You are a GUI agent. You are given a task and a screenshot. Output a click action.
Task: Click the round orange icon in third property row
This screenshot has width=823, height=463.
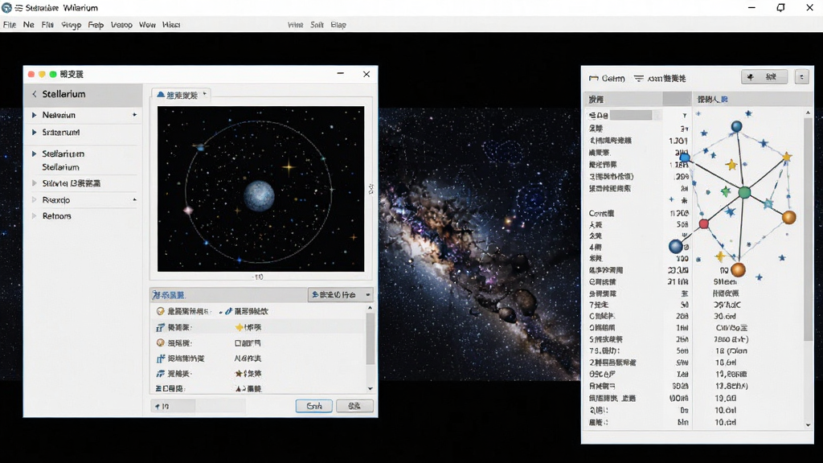pos(161,342)
